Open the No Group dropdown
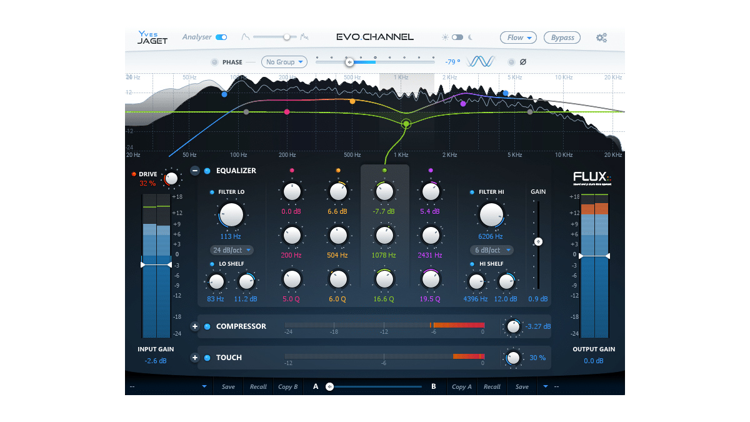This screenshot has width=750, height=422. [x=284, y=62]
